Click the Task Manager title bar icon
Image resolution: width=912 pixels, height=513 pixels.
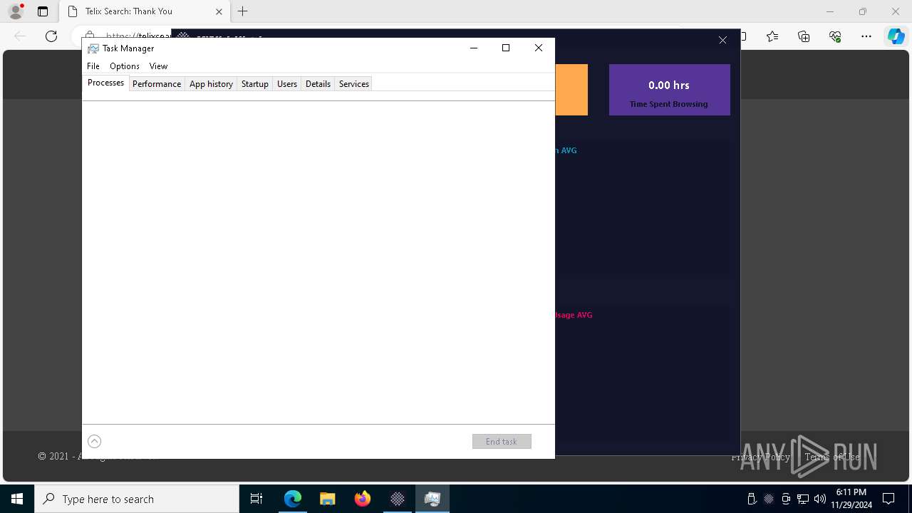(93, 48)
